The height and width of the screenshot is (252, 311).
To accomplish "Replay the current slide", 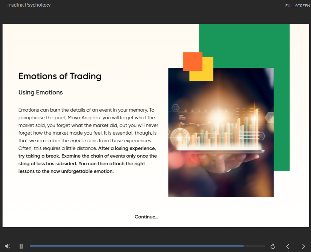I will (273, 246).
